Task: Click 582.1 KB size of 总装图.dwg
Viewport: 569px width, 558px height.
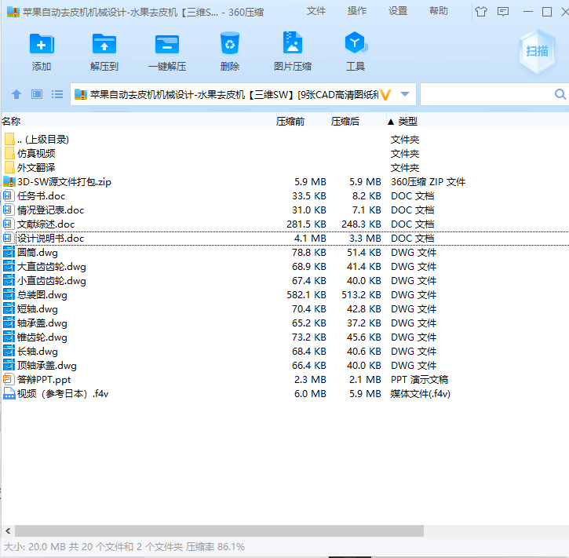Action: (x=306, y=295)
